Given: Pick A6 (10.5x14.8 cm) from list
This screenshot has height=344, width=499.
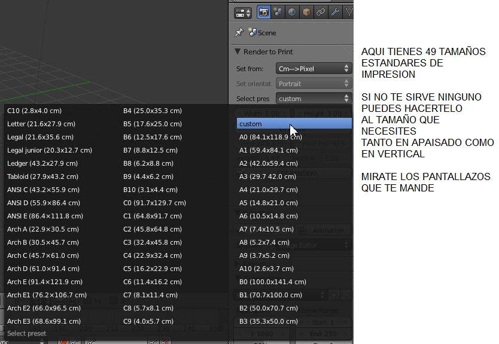Looking at the screenshot, I should [x=269, y=216].
